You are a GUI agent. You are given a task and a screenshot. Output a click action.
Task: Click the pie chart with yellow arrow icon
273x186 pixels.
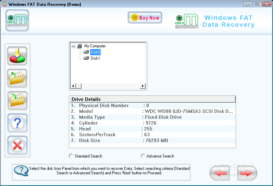click(17, 56)
